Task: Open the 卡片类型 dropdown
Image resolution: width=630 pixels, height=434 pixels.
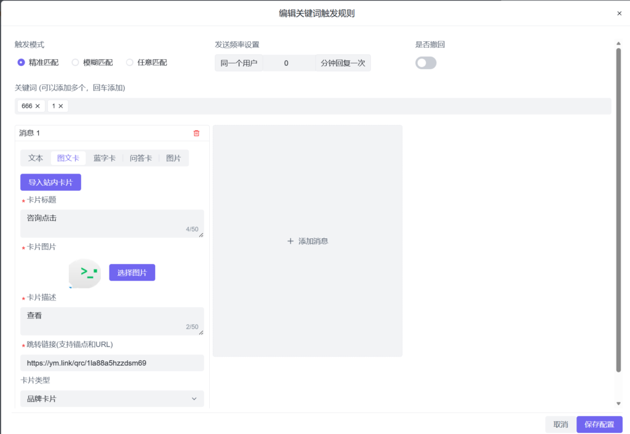Action: (112, 399)
